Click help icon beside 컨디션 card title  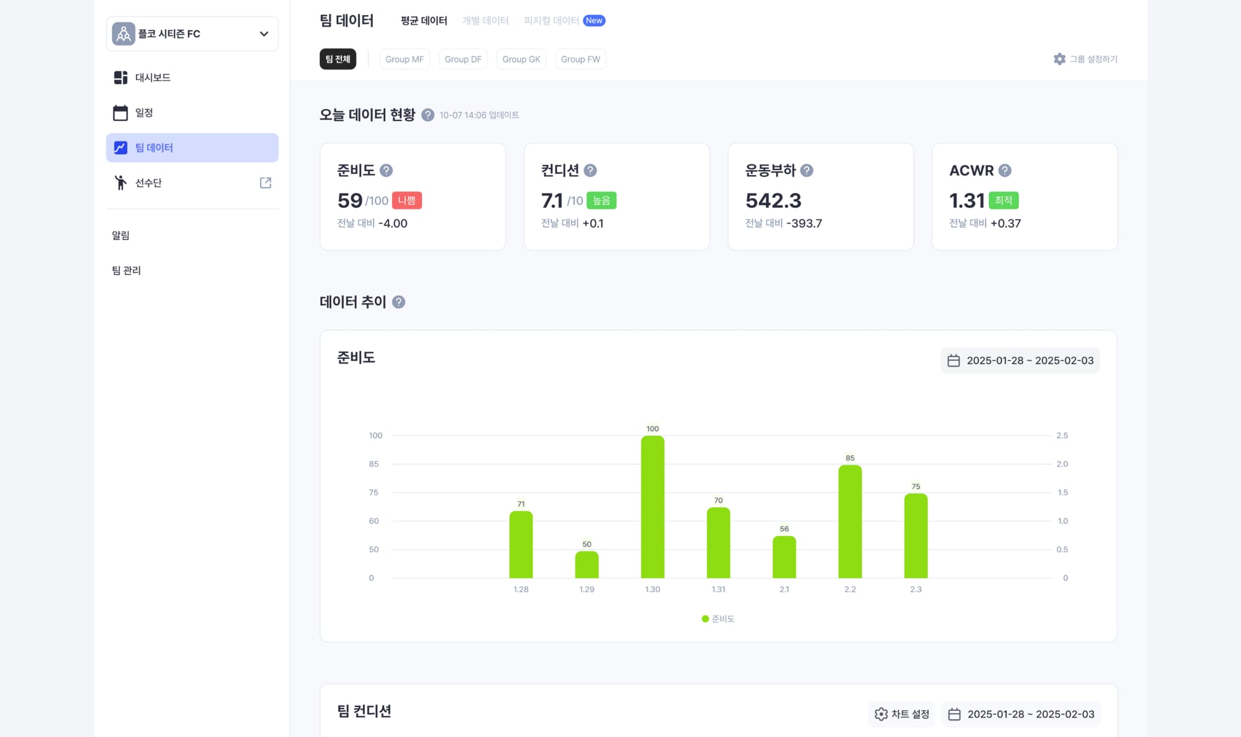pyautogui.click(x=590, y=171)
